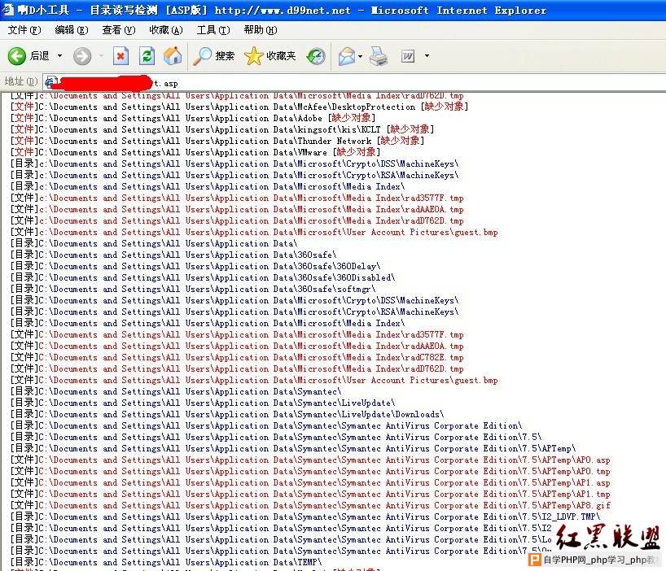Open the 帮助(H) menu

261,30
